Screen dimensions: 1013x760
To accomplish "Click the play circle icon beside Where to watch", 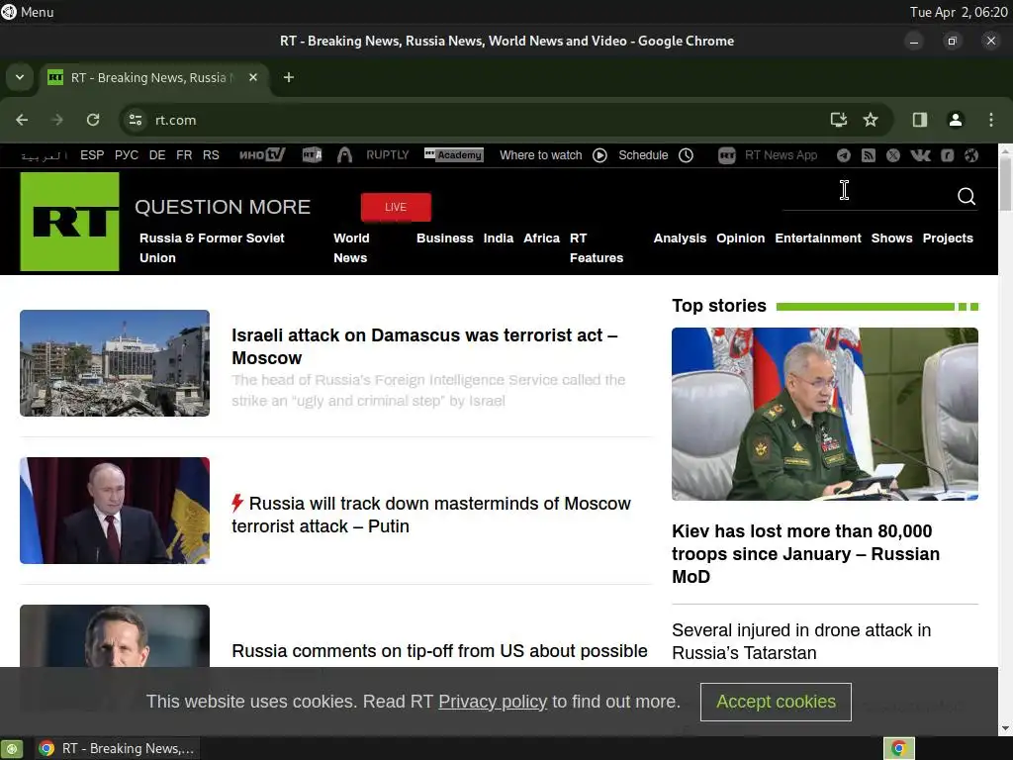I will pyautogui.click(x=599, y=155).
